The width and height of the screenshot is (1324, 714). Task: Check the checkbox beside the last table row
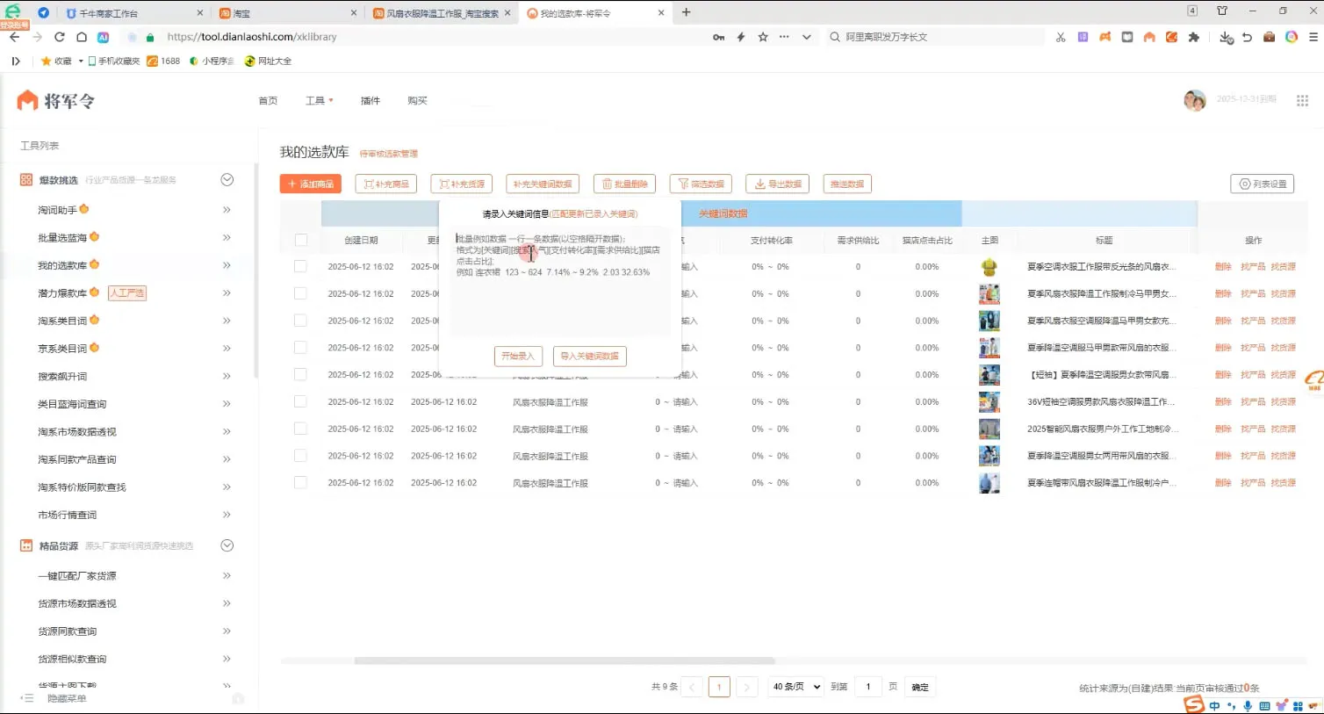[301, 482]
